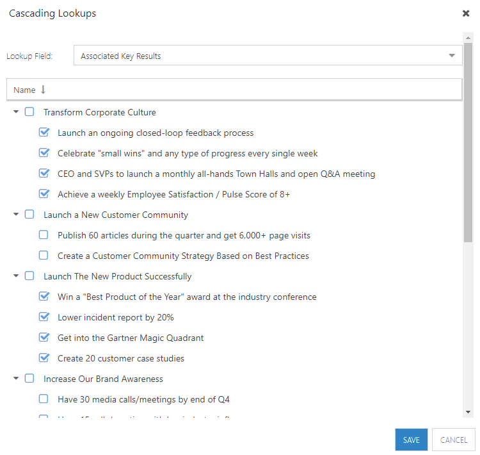The height and width of the screenshot is (455, 480).
Task: Click Publish 60 articles during the quarter text
Action: [x=184, y=235]
